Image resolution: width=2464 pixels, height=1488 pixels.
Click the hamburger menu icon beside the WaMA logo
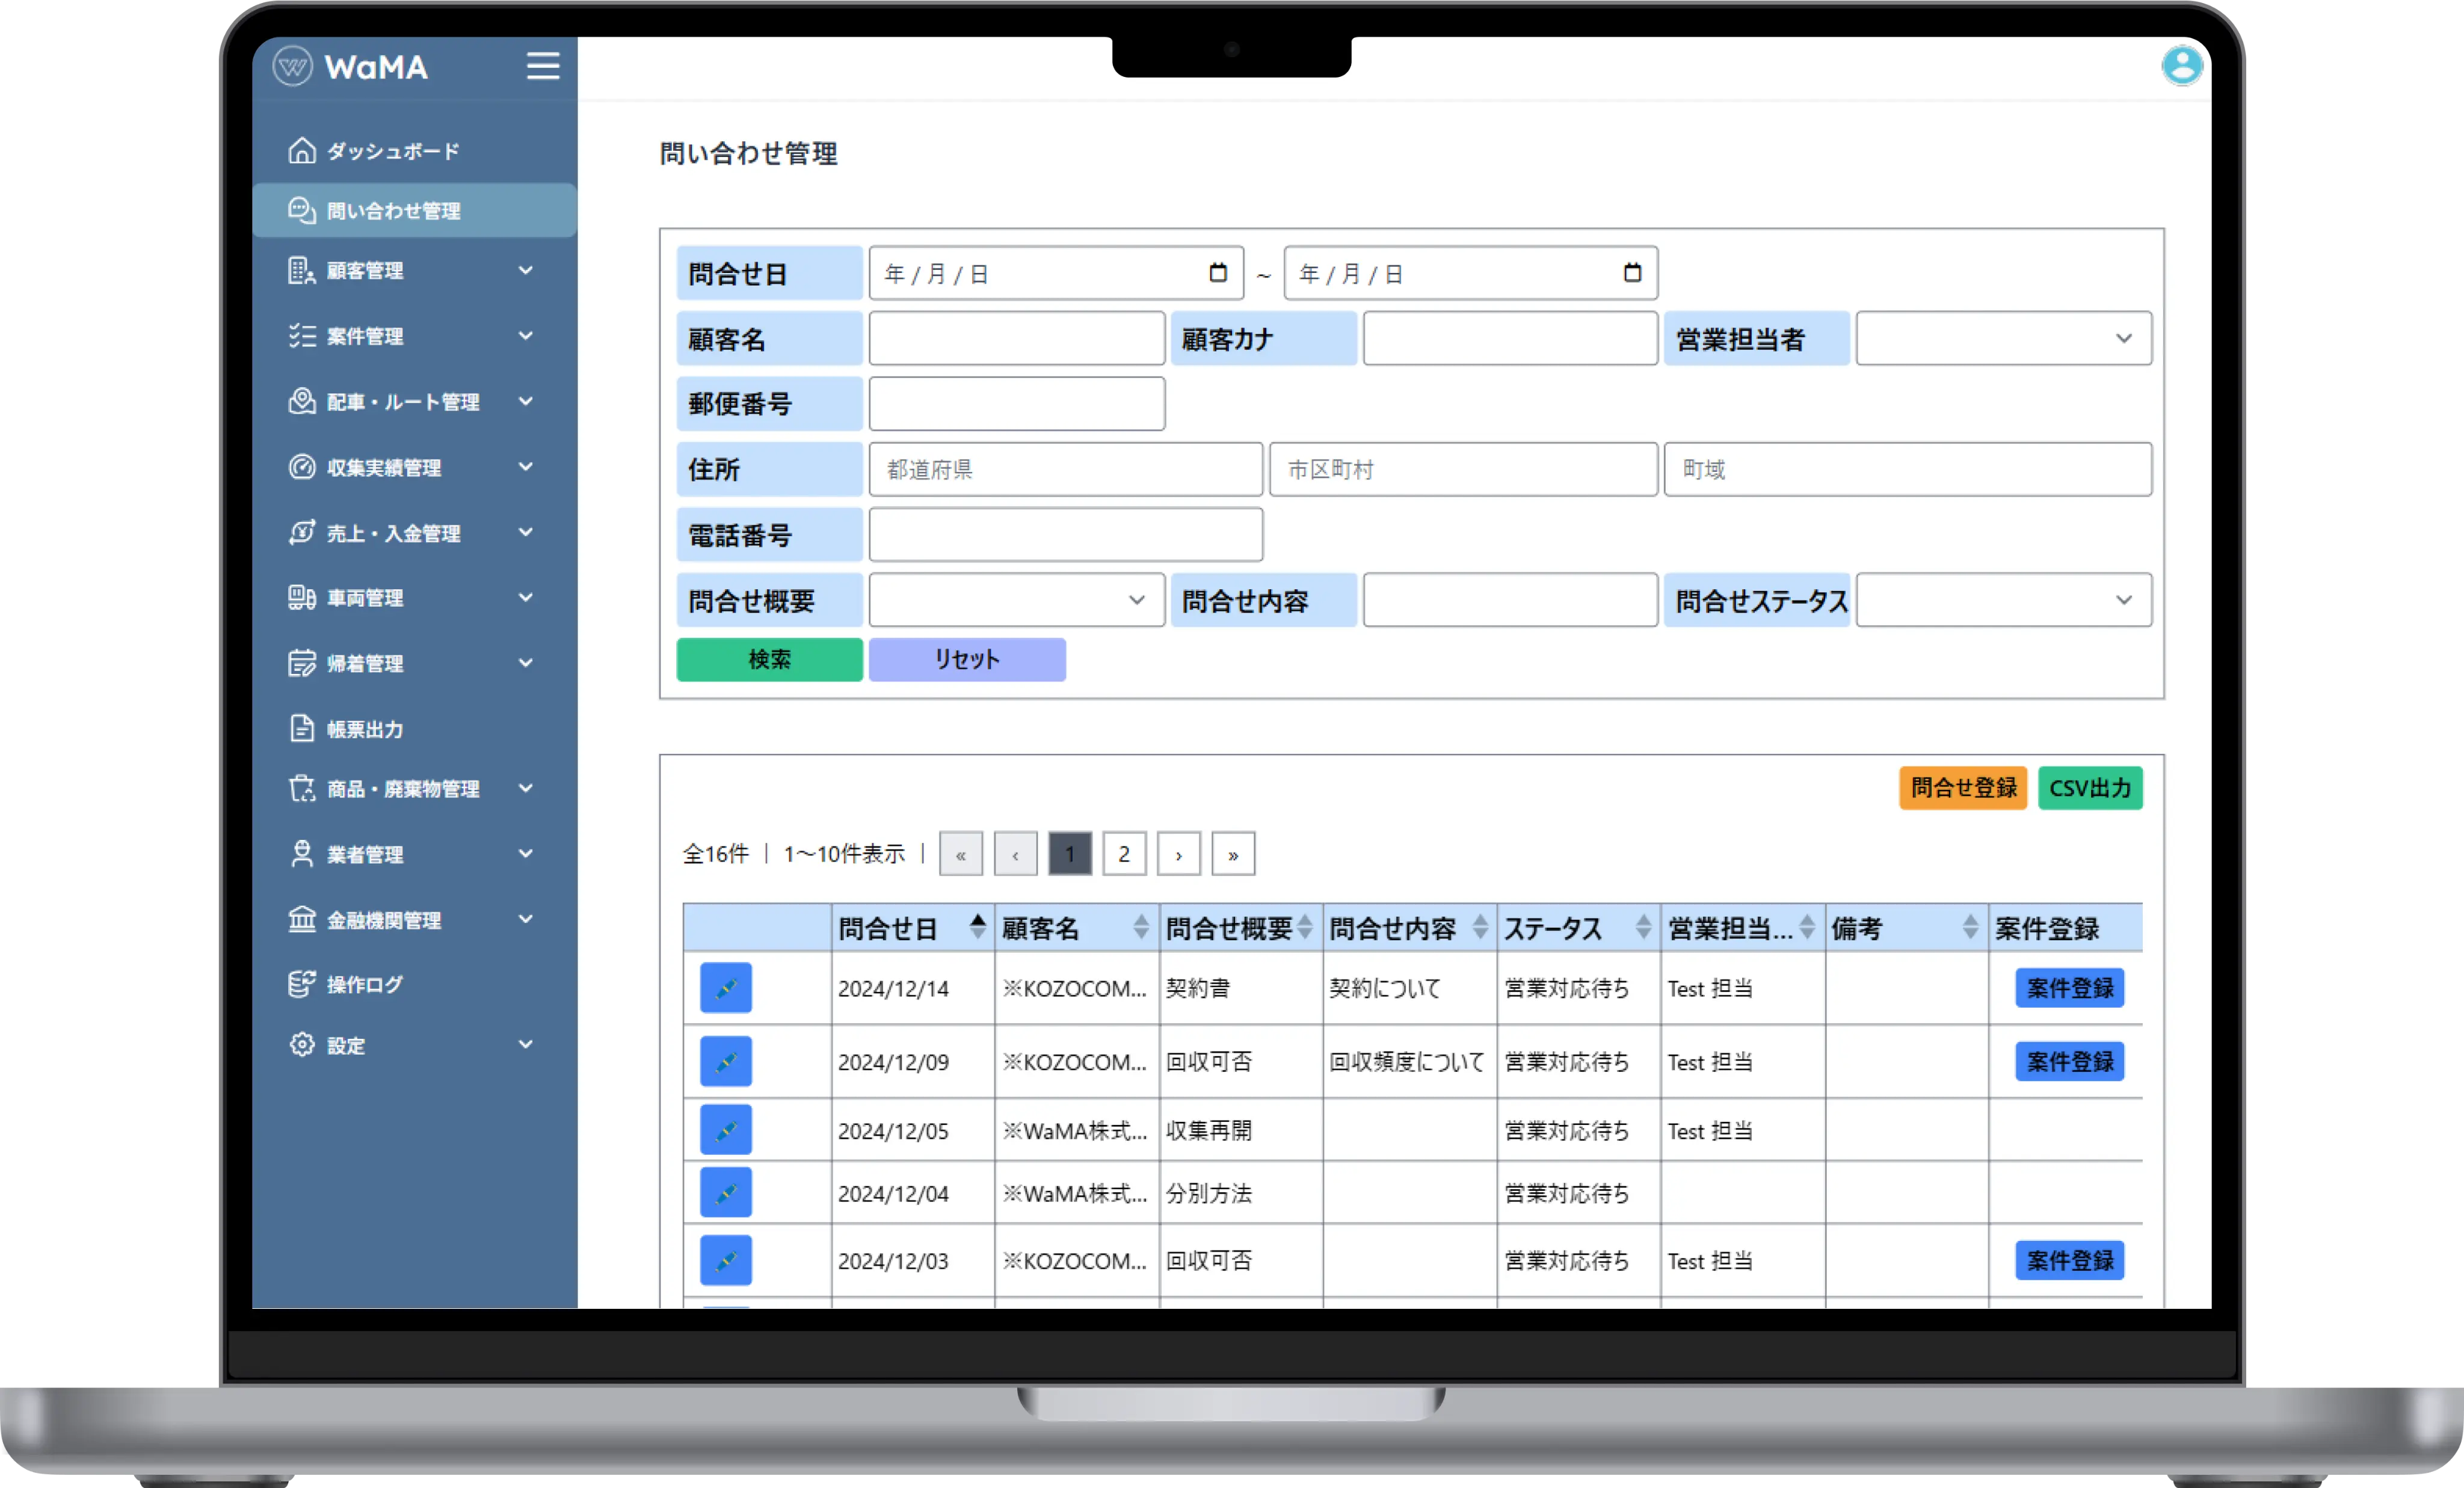click(x=543, y=66)
